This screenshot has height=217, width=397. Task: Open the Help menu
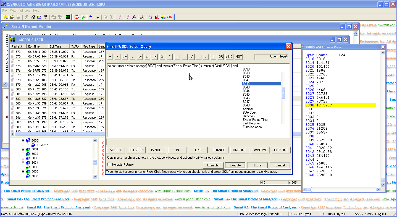(x=36, y=11)
